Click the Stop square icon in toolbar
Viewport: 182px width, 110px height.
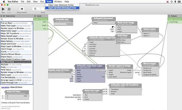(9, 9)
